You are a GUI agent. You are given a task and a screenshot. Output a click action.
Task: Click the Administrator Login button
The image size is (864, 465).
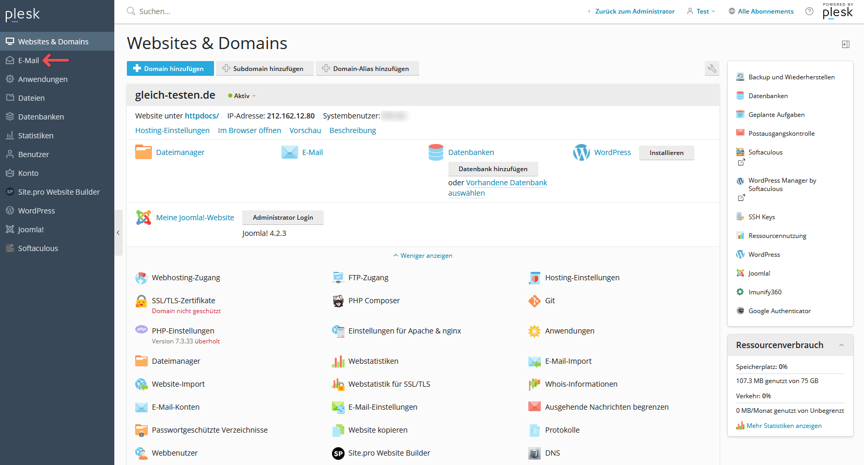[x=283, y=218]
